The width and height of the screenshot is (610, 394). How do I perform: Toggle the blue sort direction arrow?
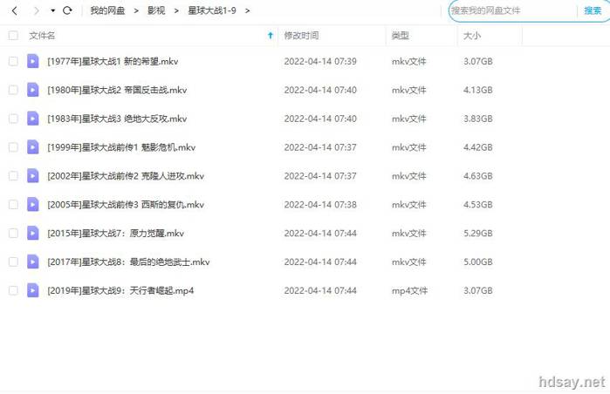click(x=271, y=36)
